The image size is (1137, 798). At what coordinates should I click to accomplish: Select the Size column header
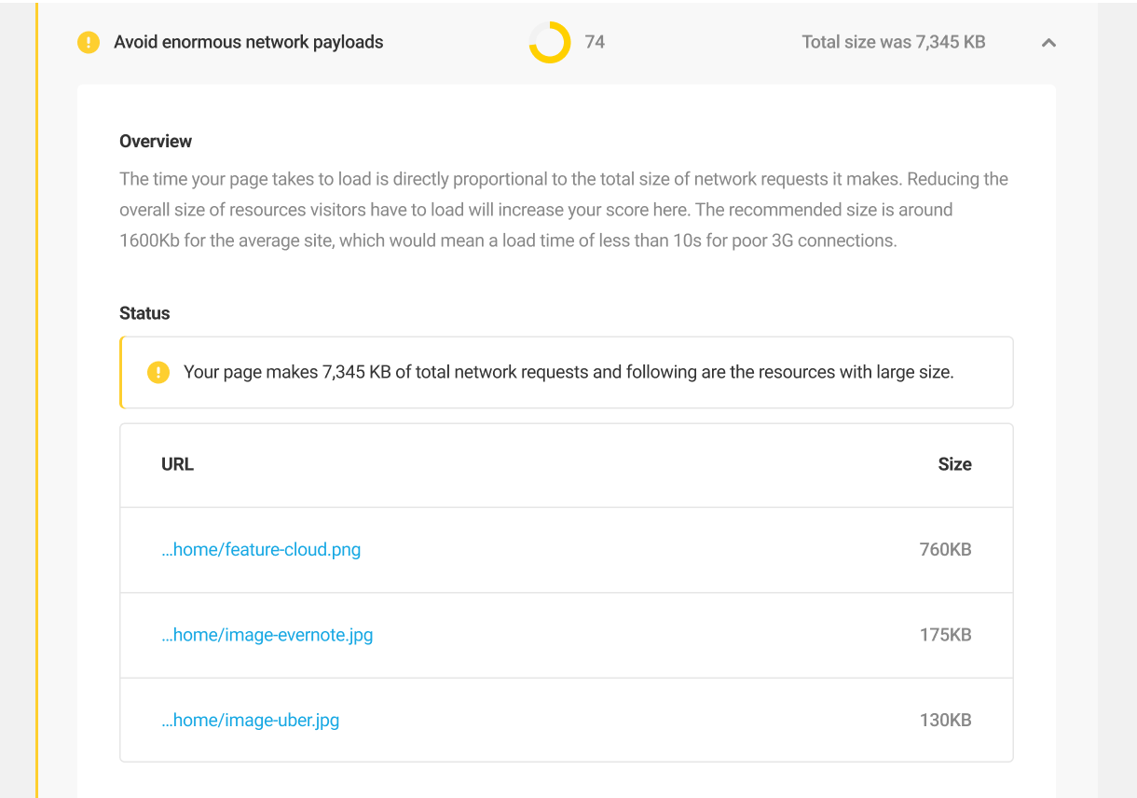[x=954, y=464]
